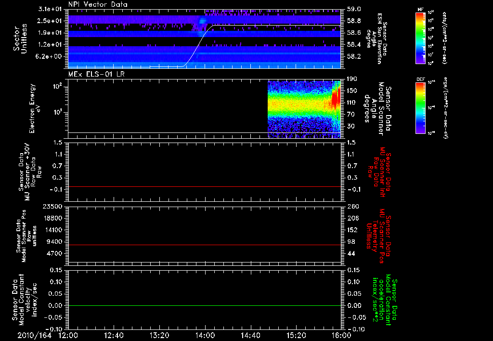Click the 59.0 sun elevation tick
493x341 pixels.
click(x=354, y=9)
